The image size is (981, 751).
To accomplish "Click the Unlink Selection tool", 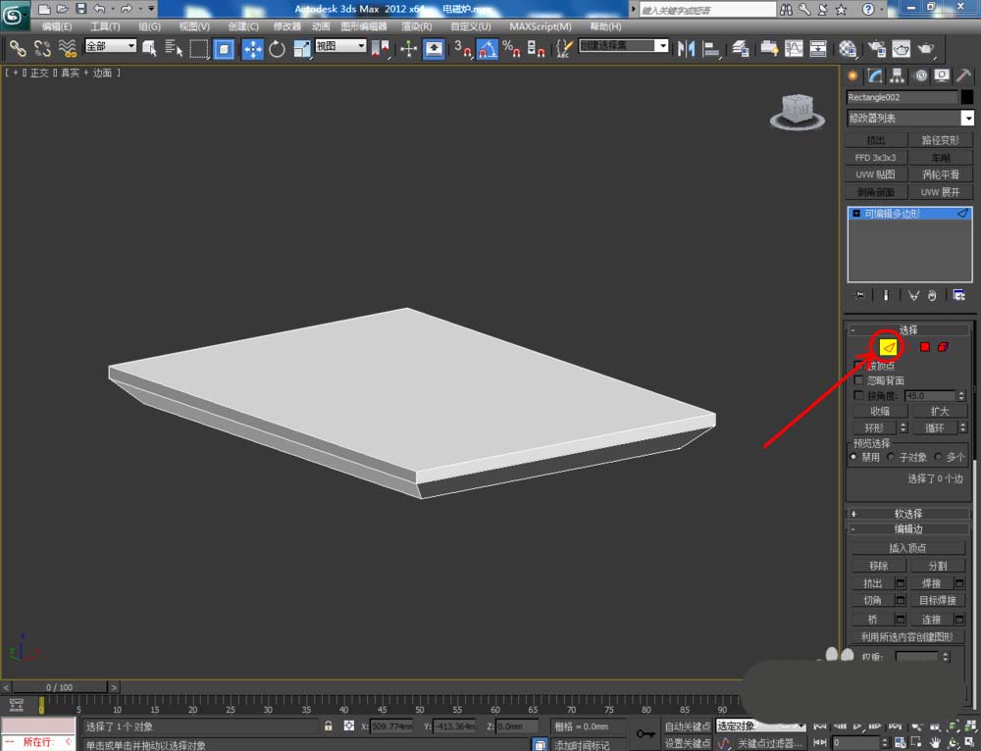I will tap(42, 49).
